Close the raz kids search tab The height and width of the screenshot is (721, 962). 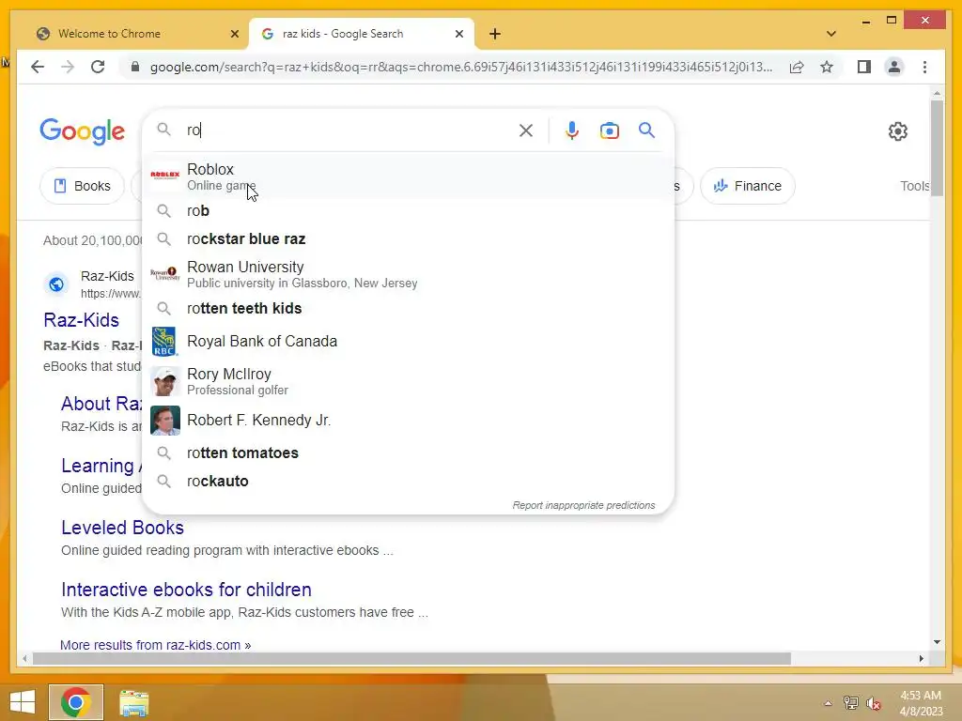[458, 34]
